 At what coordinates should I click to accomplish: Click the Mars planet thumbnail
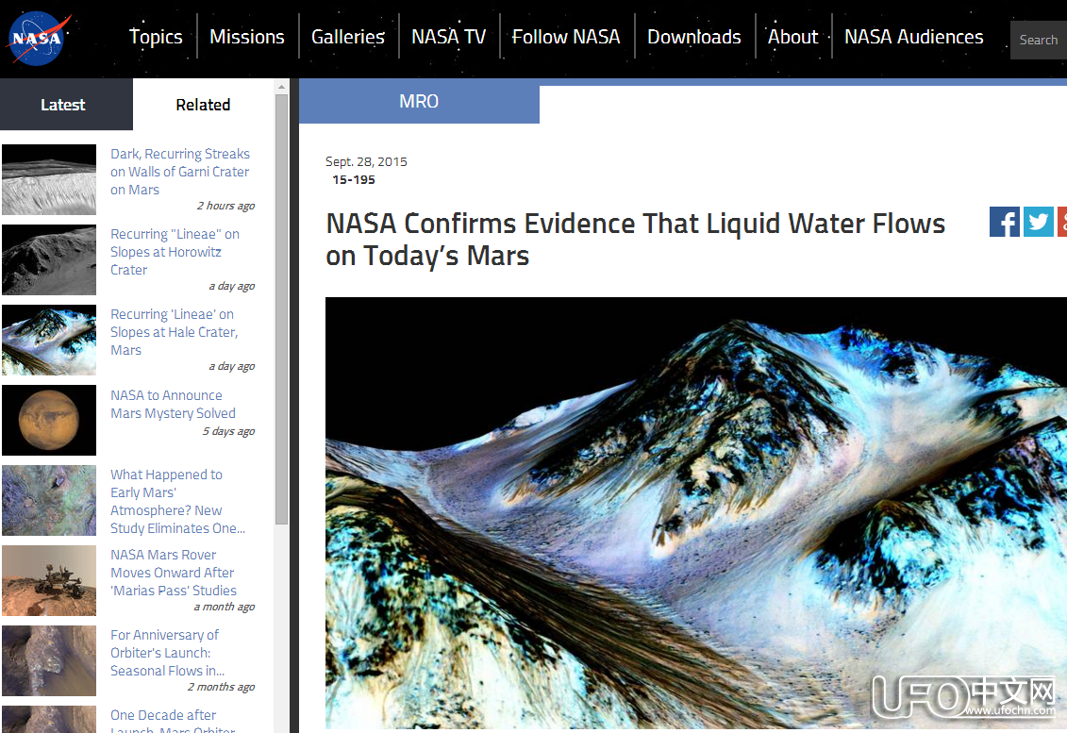tap(49, 421)
